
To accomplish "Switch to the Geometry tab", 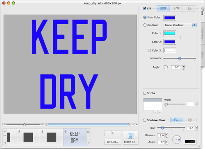I will click(203, 33).
